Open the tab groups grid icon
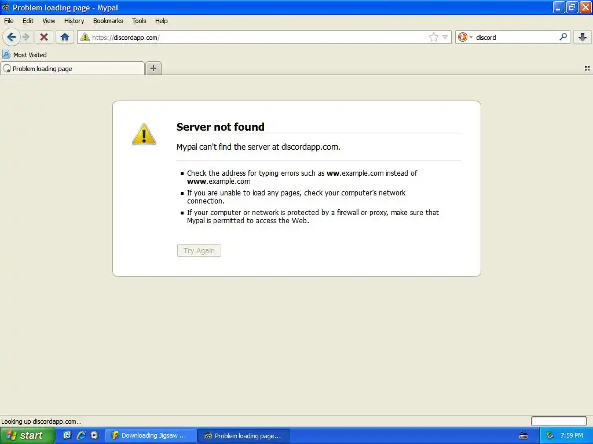 tap(587, 68)
